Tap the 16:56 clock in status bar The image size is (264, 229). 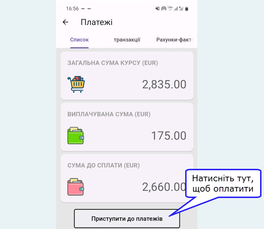[x=72, y=9]
